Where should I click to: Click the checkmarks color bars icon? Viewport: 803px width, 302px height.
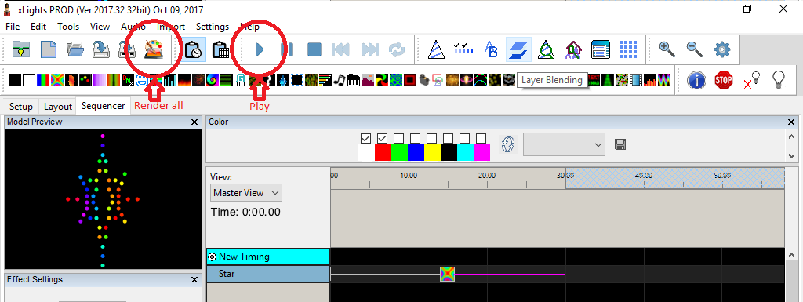coord(463,49)
